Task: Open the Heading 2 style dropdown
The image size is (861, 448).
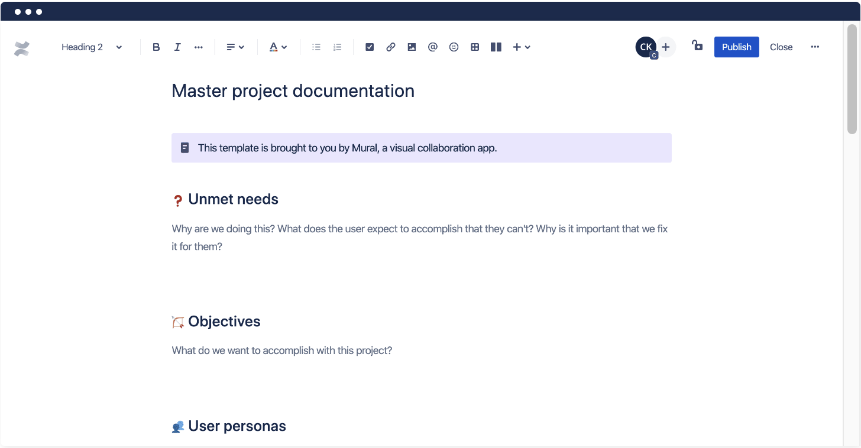Action: point(92,47)
